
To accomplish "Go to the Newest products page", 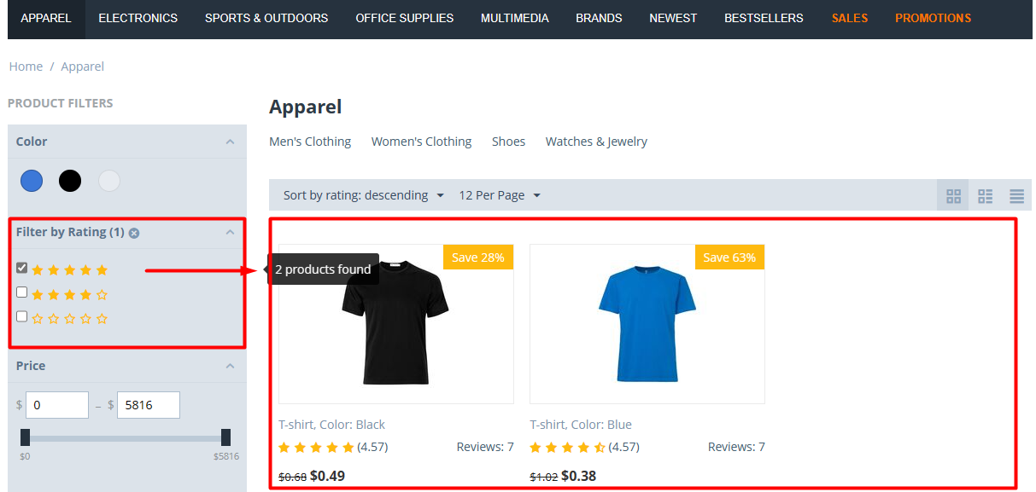I will [673, 18].
